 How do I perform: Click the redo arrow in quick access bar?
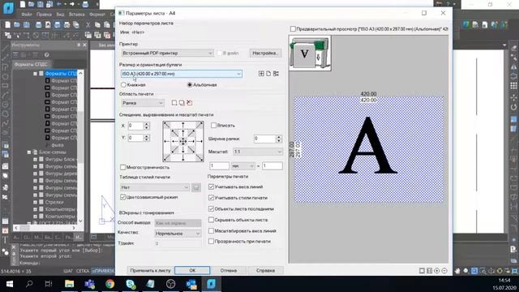coord(72,4)
